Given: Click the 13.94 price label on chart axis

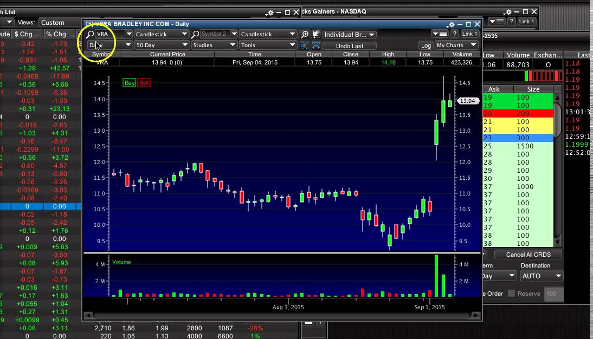Looking at the screenshot, I should tap(468, 101).
